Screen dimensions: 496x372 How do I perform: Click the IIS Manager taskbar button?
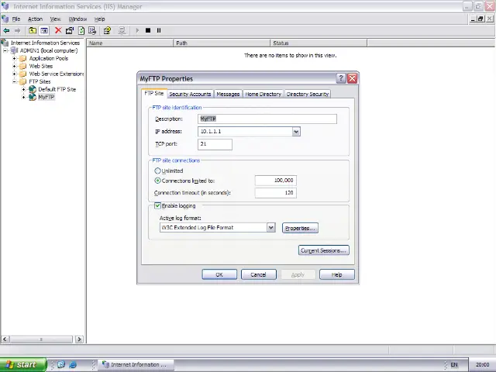click(x=136, y=365)
